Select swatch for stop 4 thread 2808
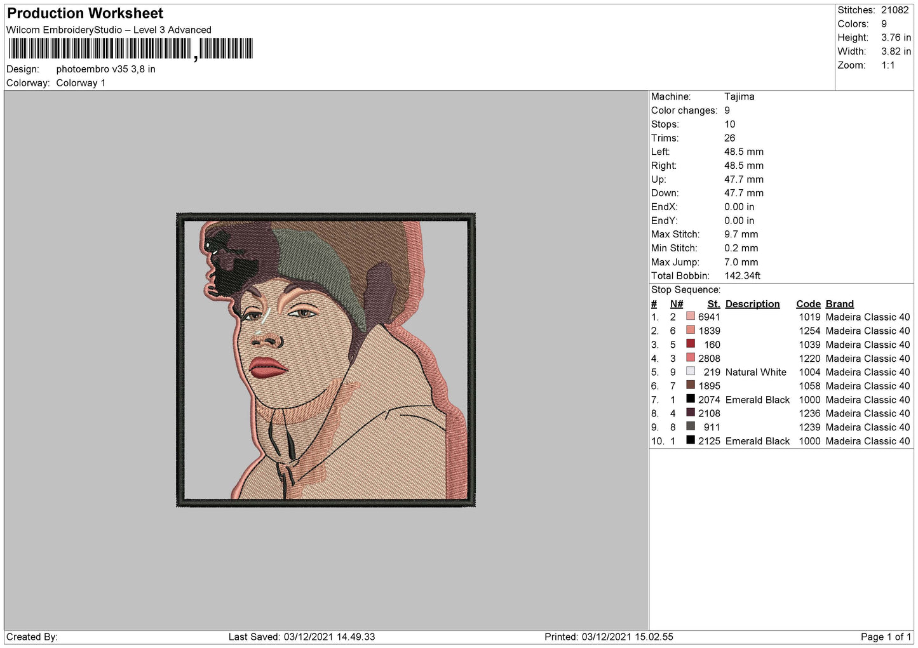918x648 pixels. coord(691,358)
